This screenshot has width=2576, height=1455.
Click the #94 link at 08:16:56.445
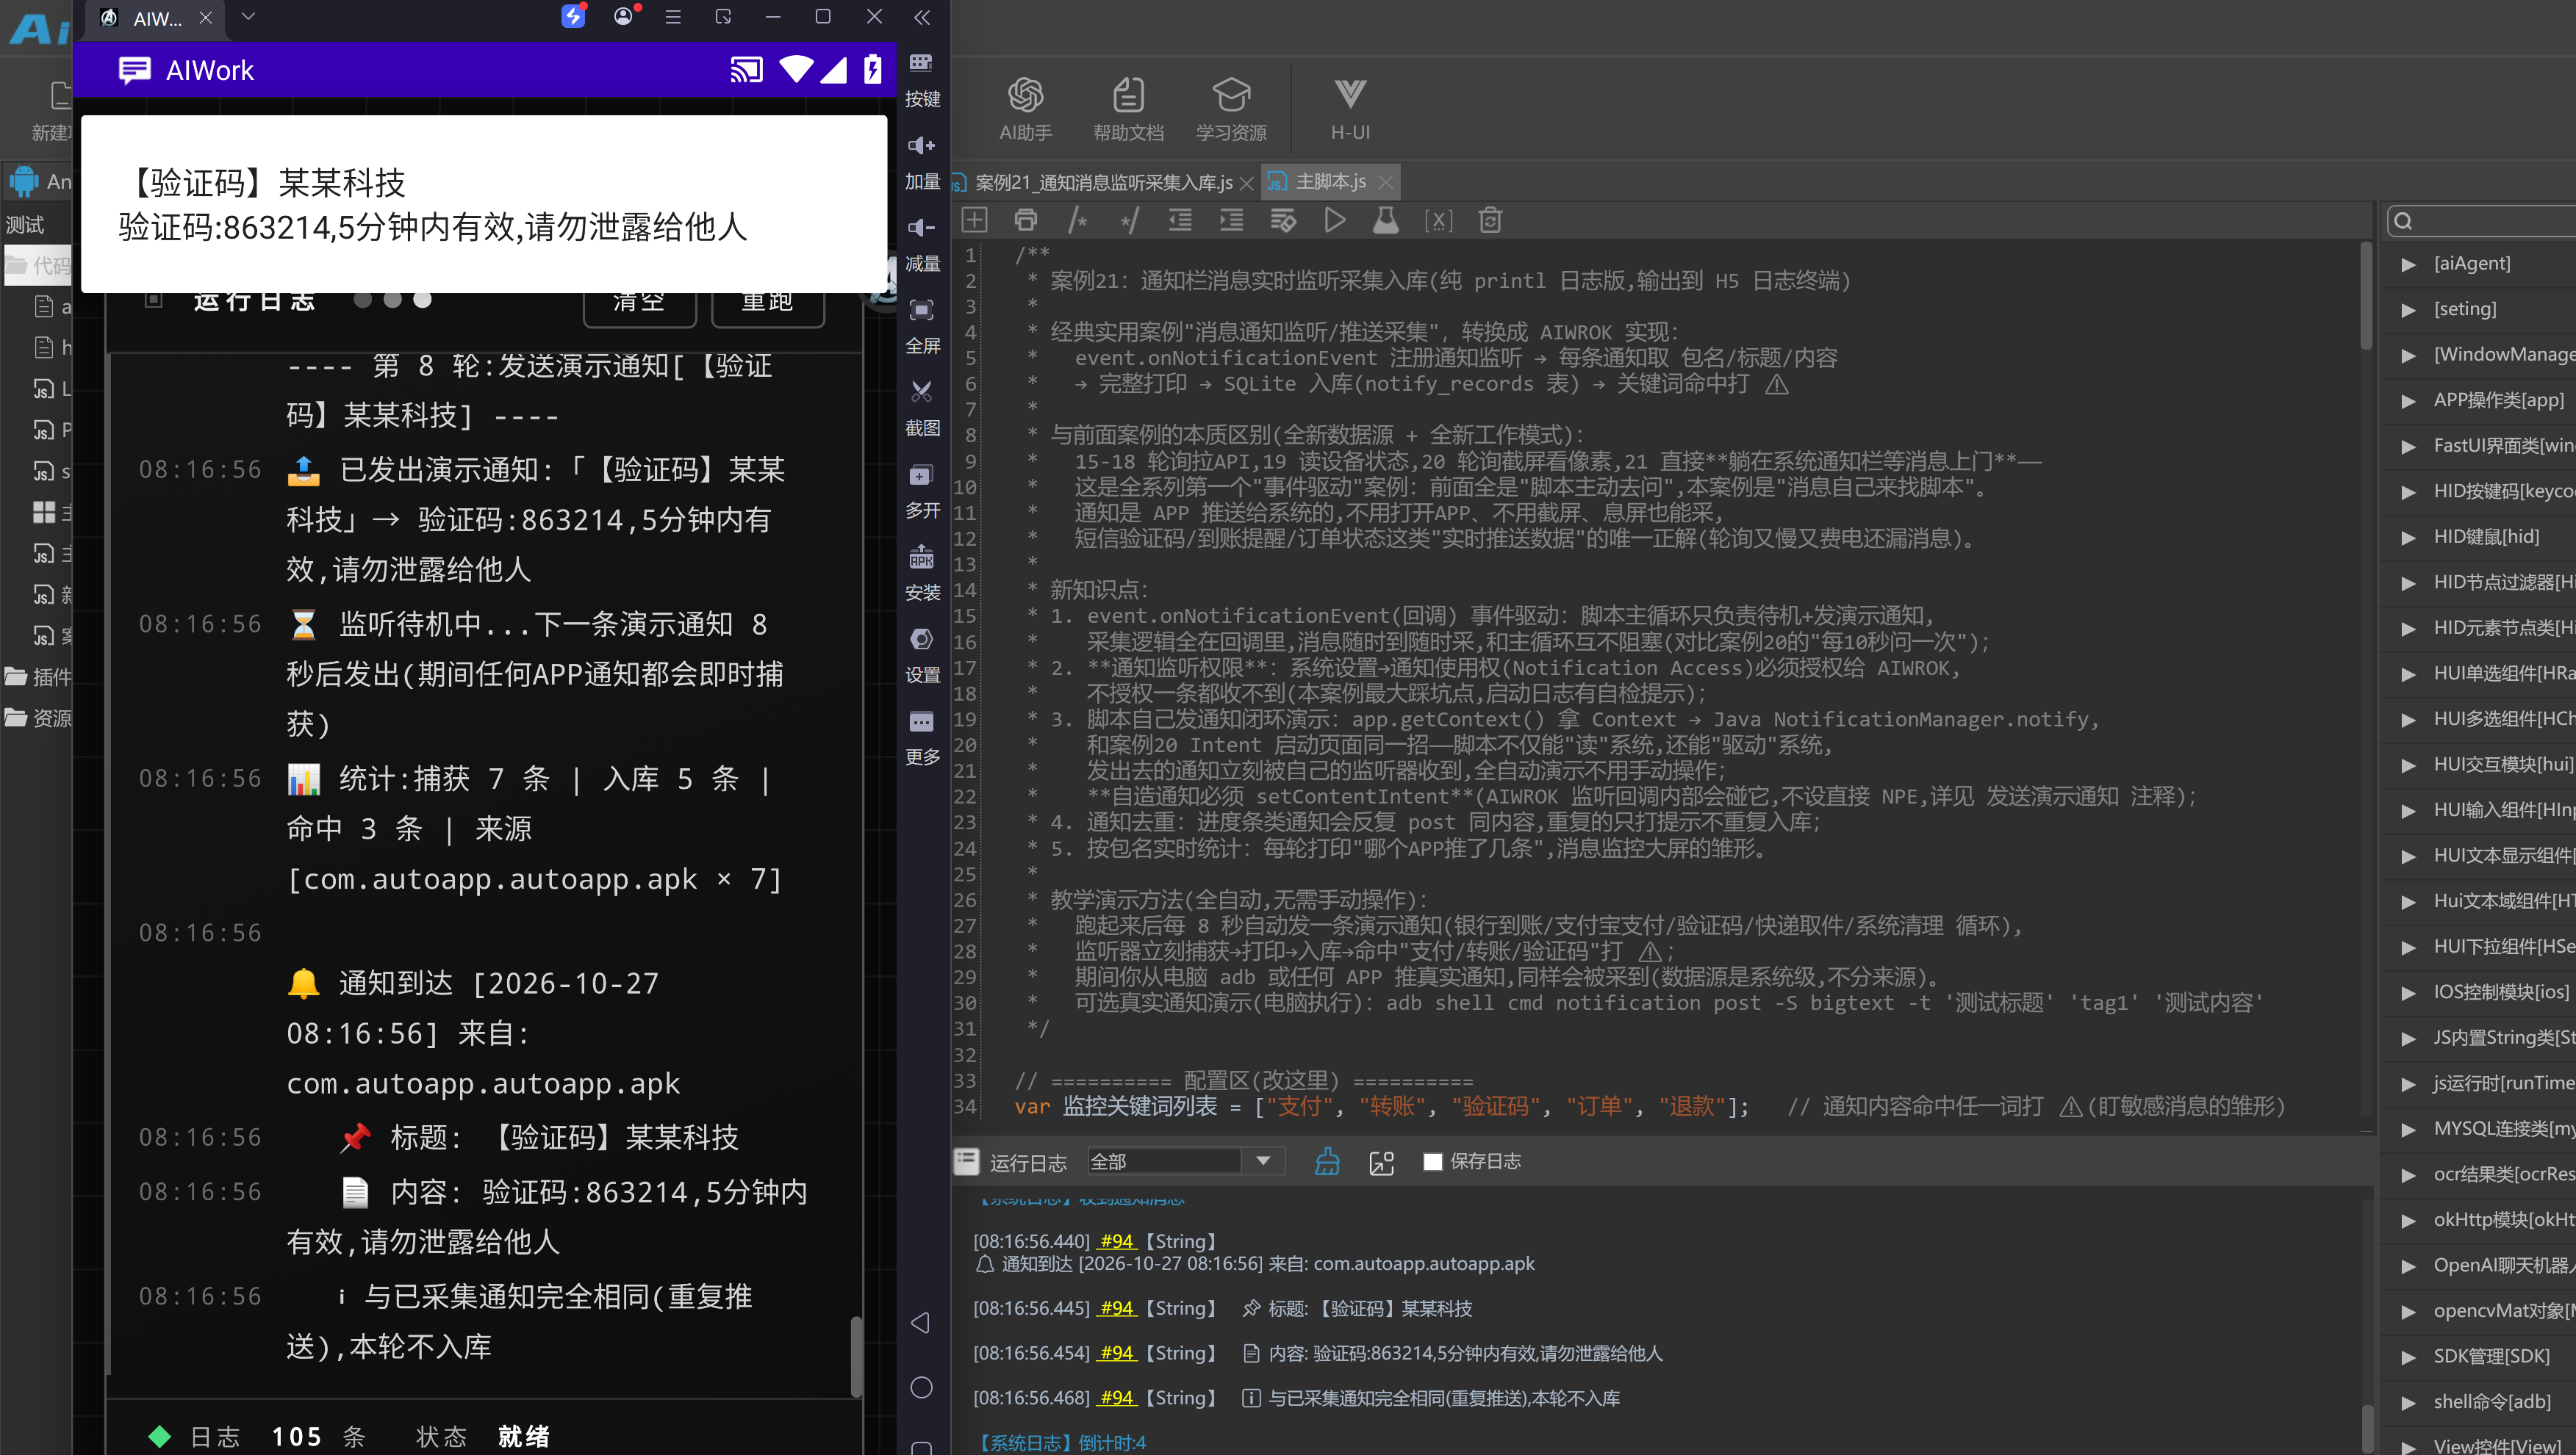pyautogui.click(x=1116, y=1308)
